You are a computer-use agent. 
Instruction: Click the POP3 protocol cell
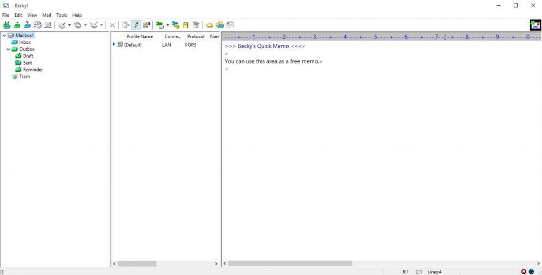coord(190,45)
